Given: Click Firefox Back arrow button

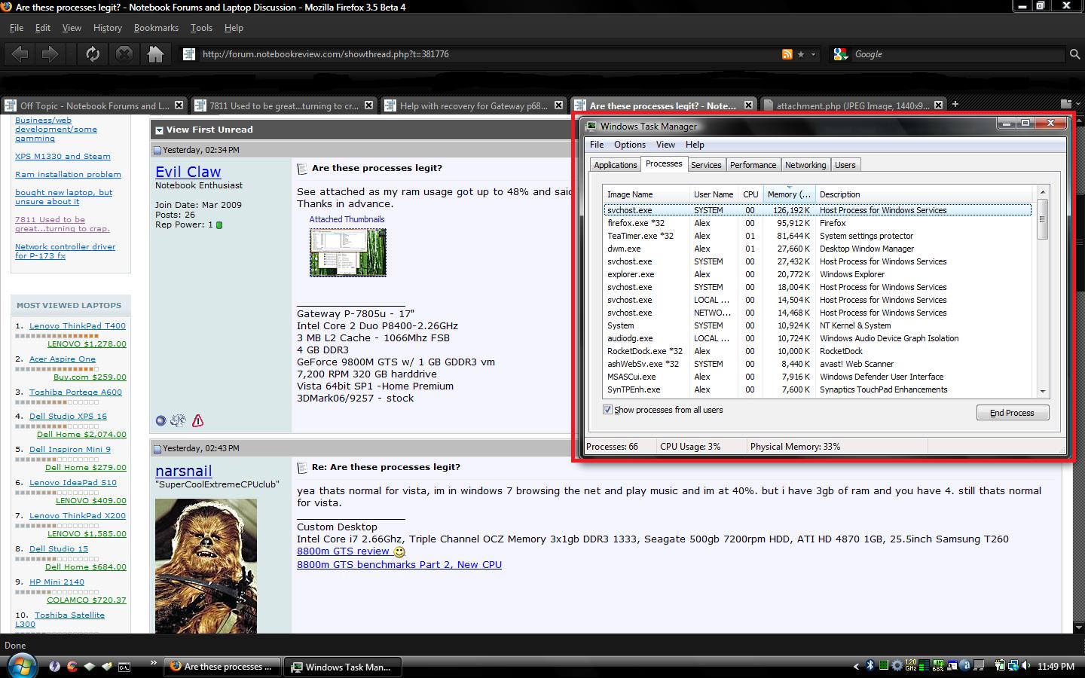Looking at the screenshot, I should click(20, 54).
